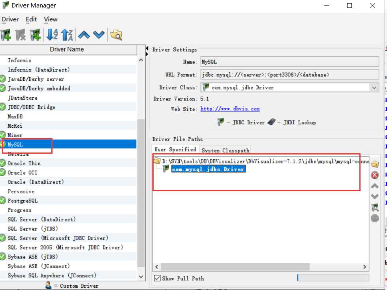Sort drivers A to Z ascending
Screen dimensions: 387x290
coord(52,35)
